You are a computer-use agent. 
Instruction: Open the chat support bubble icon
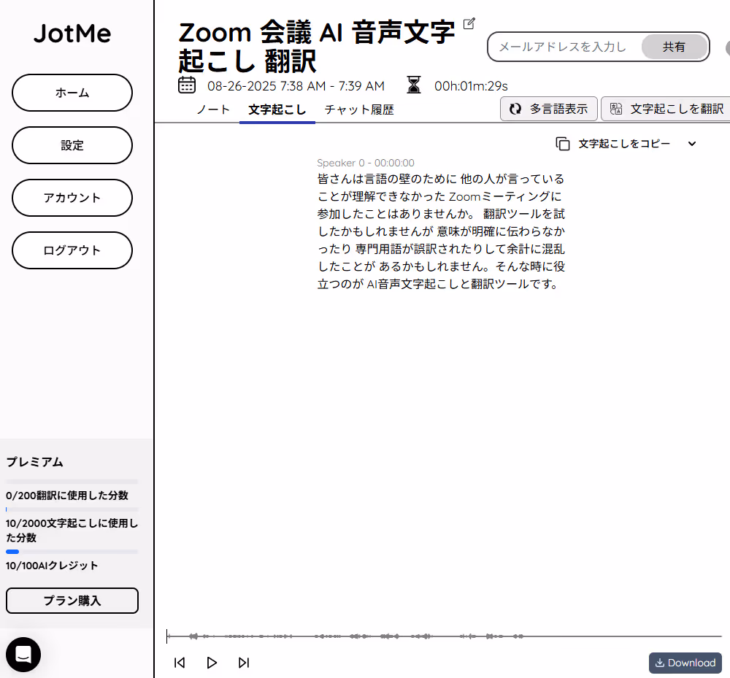[x=23, y=654]
